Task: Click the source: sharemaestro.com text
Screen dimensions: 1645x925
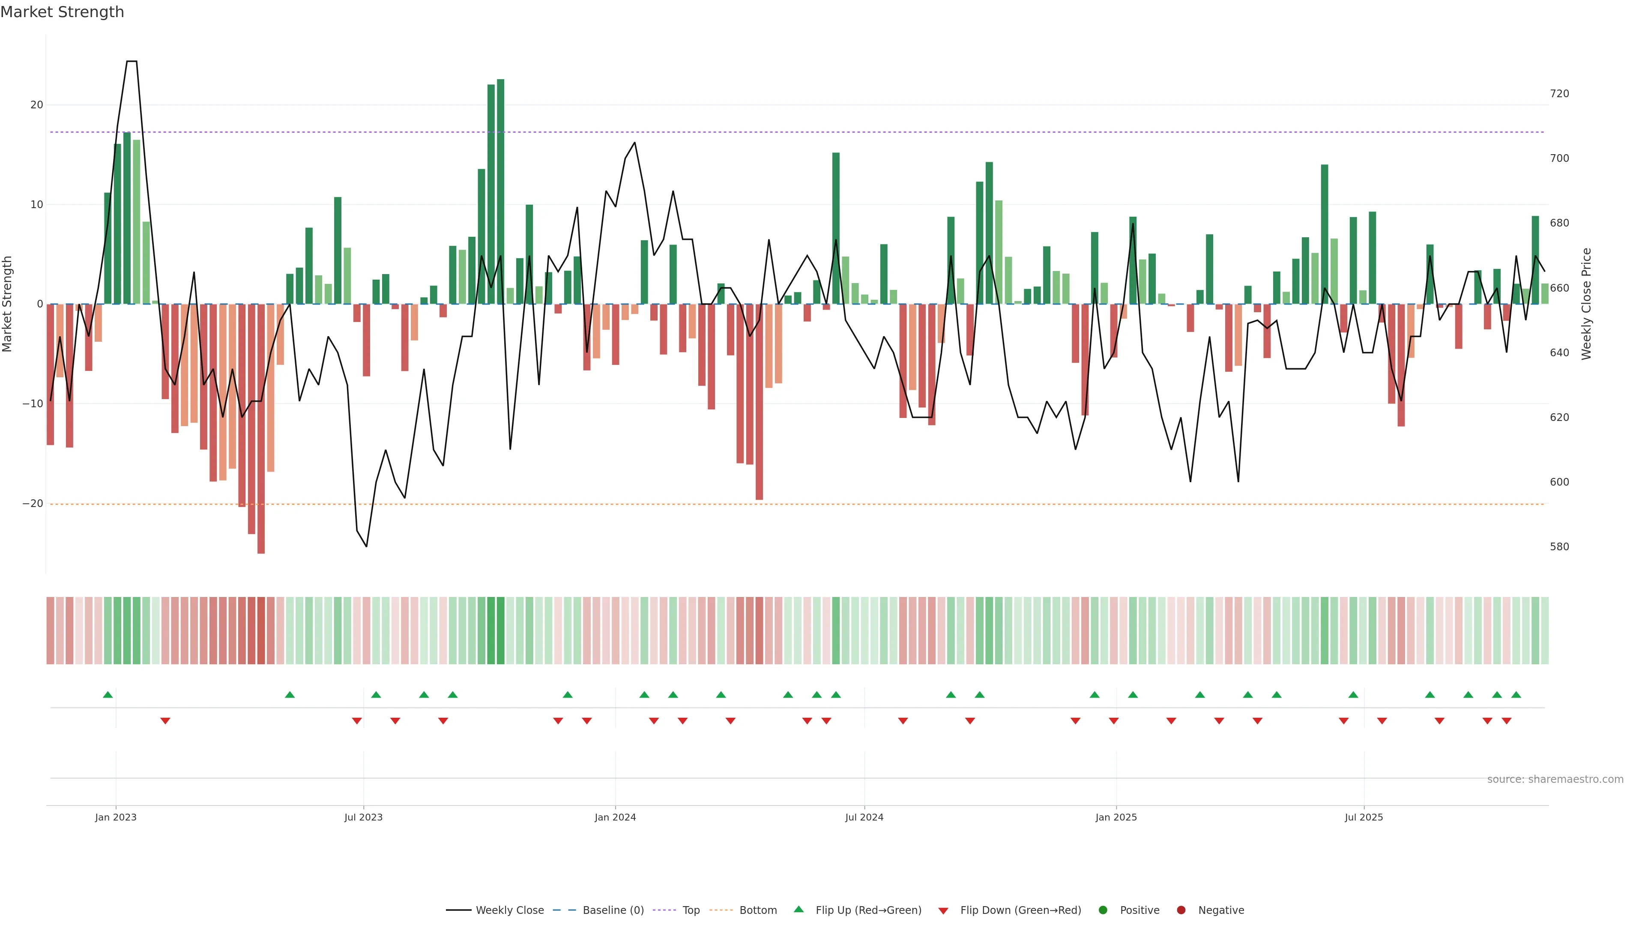Action: [1555, 779]
